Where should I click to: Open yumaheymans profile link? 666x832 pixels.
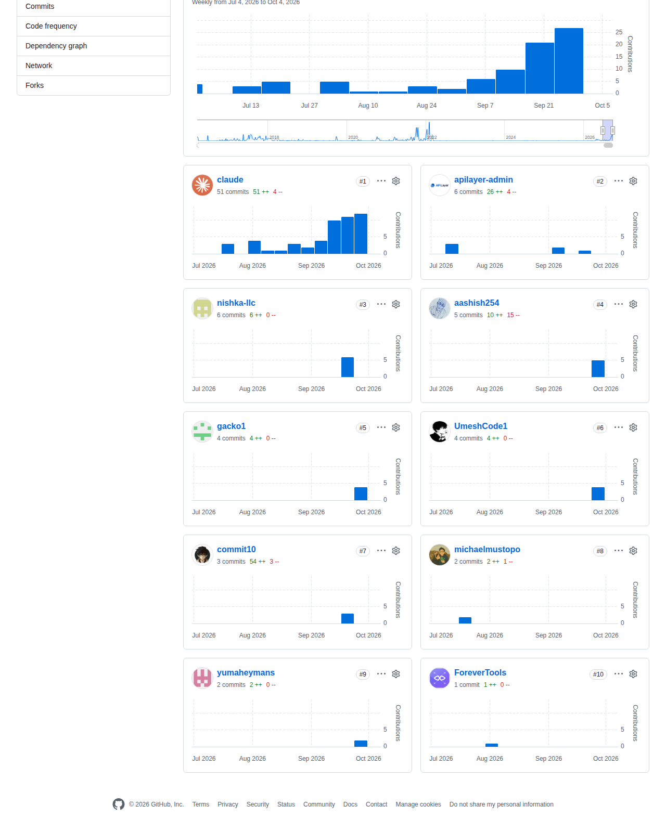pos(246,673)
